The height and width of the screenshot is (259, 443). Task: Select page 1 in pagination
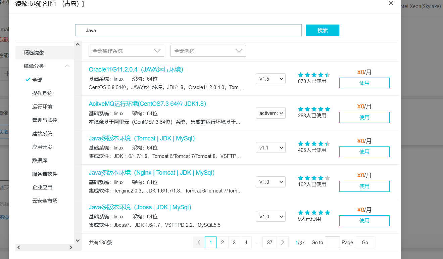click(x=210, y=242)
